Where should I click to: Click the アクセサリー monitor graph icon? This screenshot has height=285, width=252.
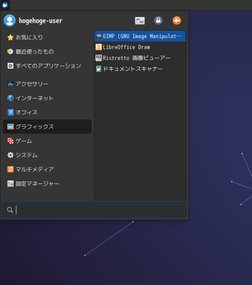[10, 84]
